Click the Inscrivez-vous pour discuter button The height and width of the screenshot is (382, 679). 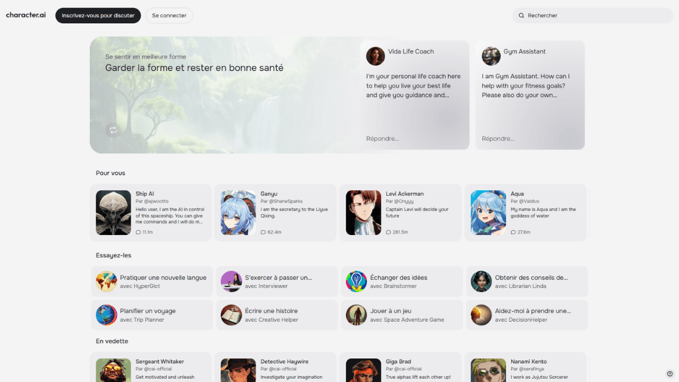[97, 15]
